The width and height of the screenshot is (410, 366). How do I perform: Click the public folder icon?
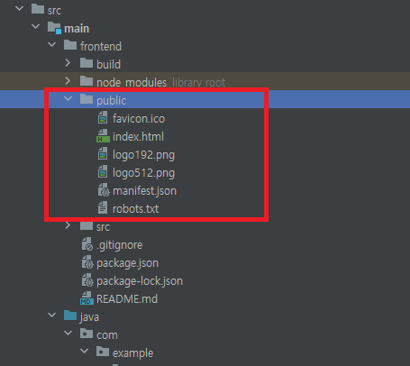tap(87, 99)
